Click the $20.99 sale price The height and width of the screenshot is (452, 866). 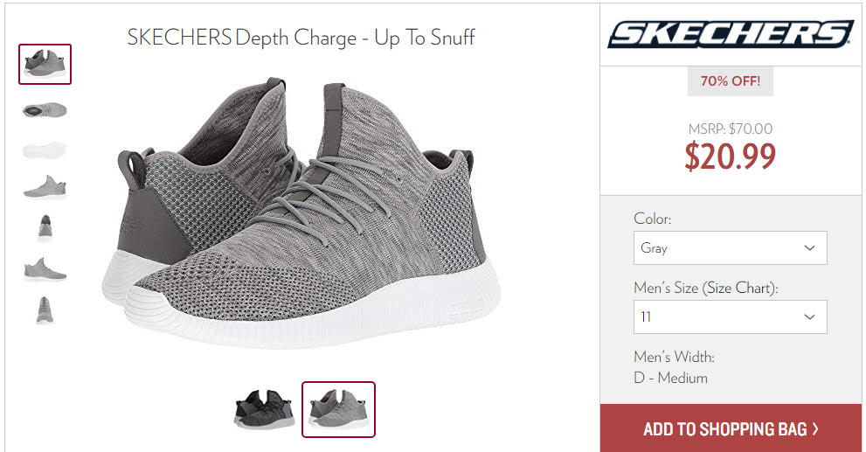pyautogui.click(x=731, y=156)
